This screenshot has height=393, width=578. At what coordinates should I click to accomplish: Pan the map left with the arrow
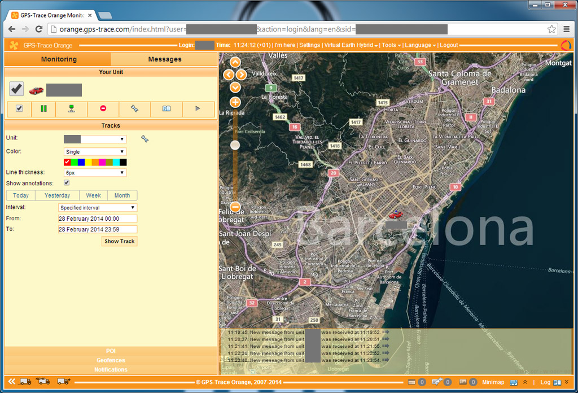[x=229, y=75]
